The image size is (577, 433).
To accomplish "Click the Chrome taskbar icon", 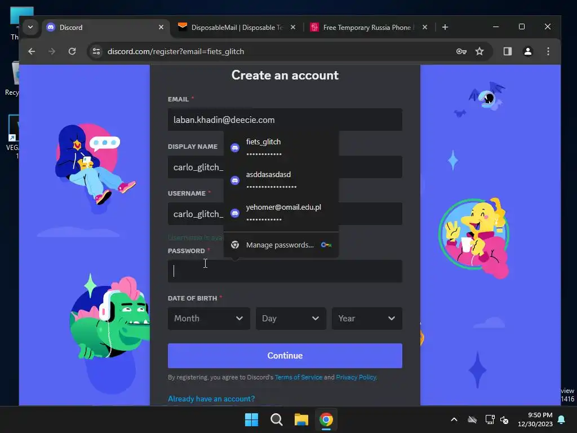I will 326,419.
